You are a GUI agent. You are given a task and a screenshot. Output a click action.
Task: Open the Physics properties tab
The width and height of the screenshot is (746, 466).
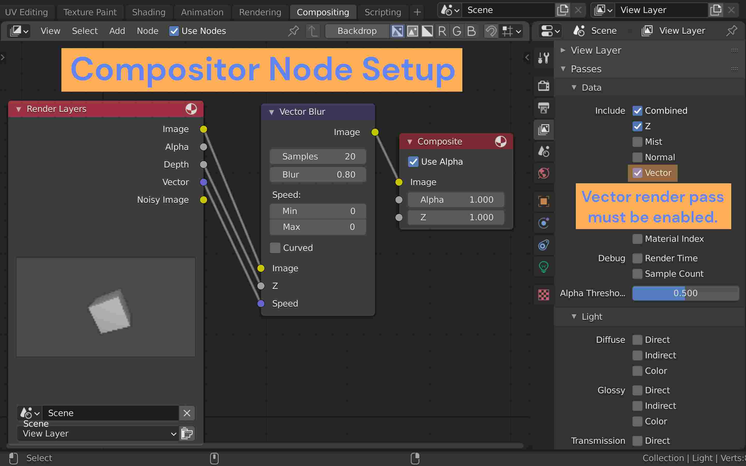pyautogui.click(x=543, y=223)
